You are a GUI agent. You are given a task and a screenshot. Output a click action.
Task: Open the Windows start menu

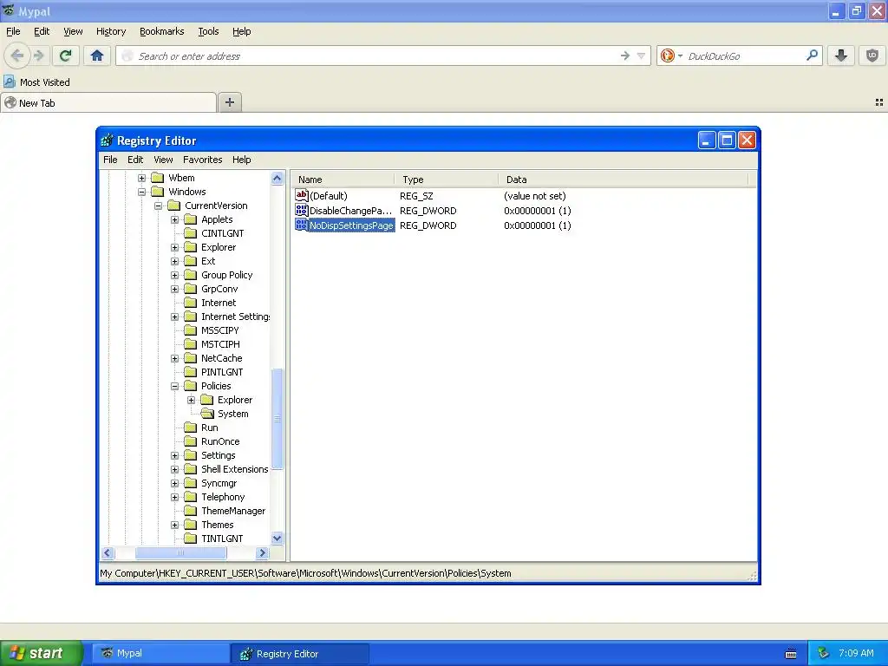pos(41,653)
